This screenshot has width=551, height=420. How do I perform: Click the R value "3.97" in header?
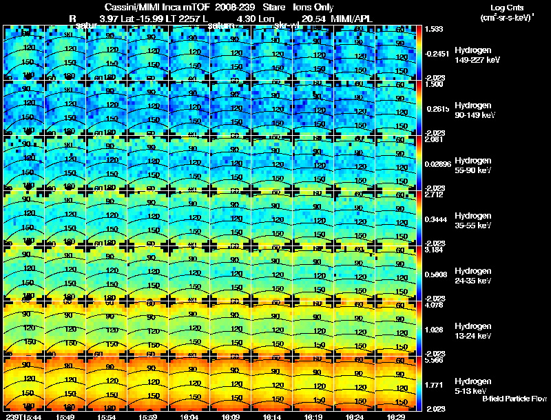pyautogui.click(x=109, y=19)
